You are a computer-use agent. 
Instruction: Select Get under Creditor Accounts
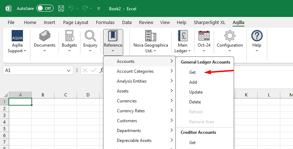click(192, 143)
